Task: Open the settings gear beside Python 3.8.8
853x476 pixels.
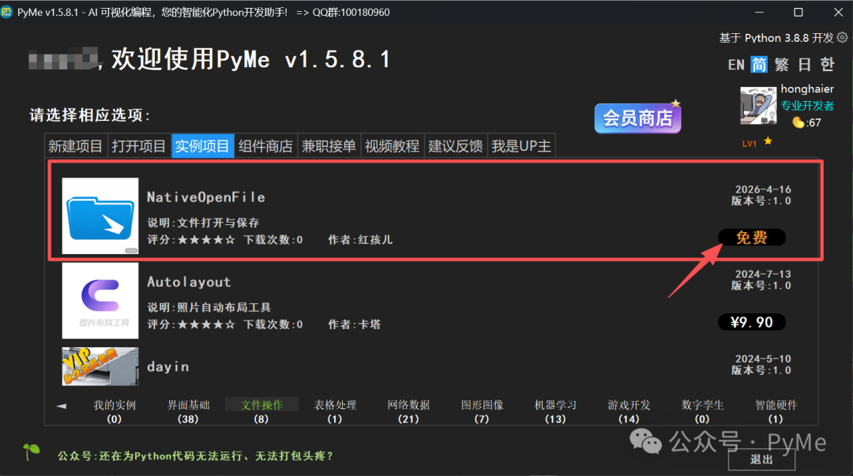Action: point(842,38)
